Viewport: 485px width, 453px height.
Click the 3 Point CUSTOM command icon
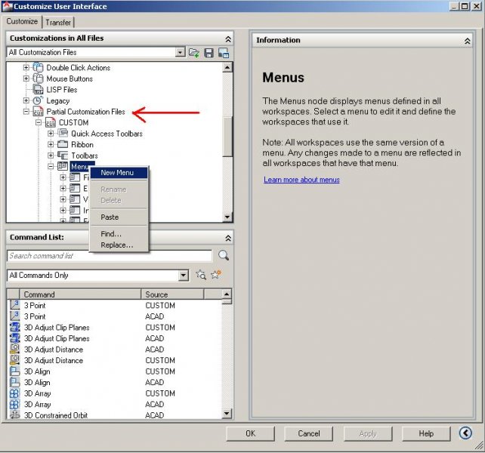tap(14, 305)
